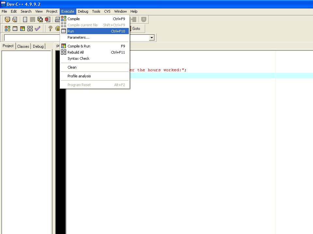Open the Search menu

pyautogui.click(x=26, y=11)
